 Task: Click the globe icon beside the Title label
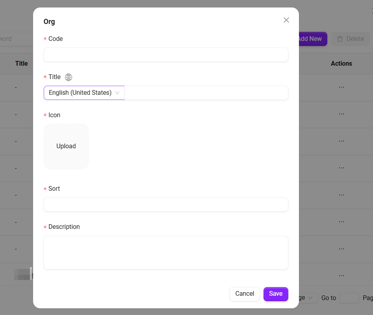69,77
